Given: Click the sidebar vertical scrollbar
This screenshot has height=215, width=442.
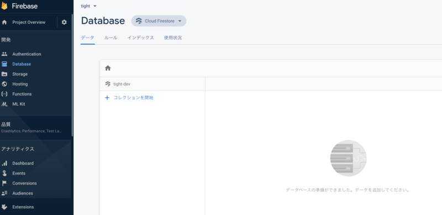Looking at the screenshot, I should coord(72,75).
